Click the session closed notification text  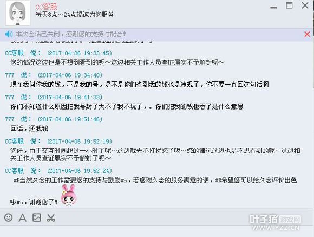[x=71, y=34]
